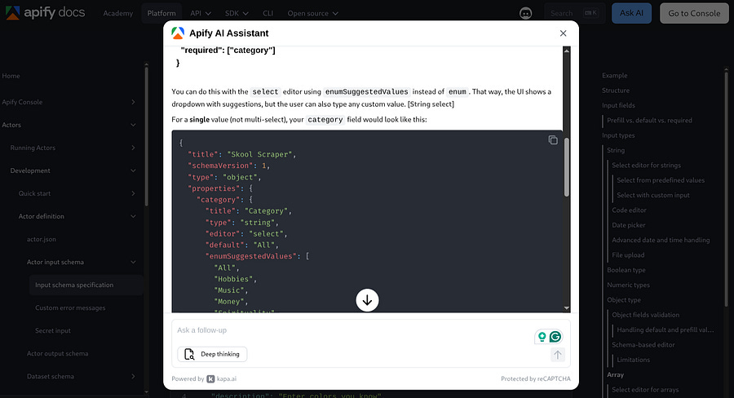The width and height of the screenshot is (734, 398).
Task: Jump to Example in table of contents
Action: [x=615, y=75]
